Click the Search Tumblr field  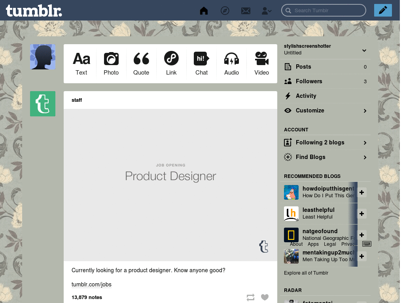click(x=324, y=11)
